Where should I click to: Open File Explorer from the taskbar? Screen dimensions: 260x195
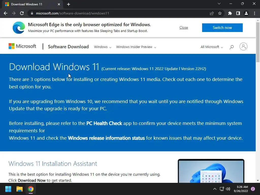[x=19, y=189]
